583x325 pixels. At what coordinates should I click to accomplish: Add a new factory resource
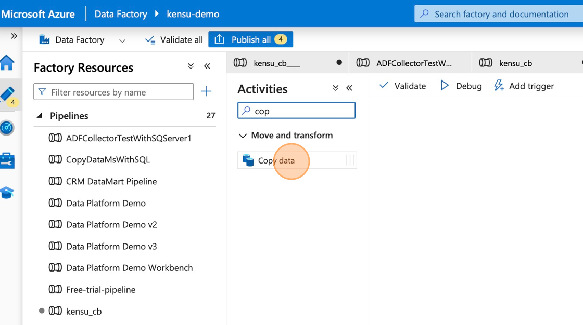(x=206, y=91)
